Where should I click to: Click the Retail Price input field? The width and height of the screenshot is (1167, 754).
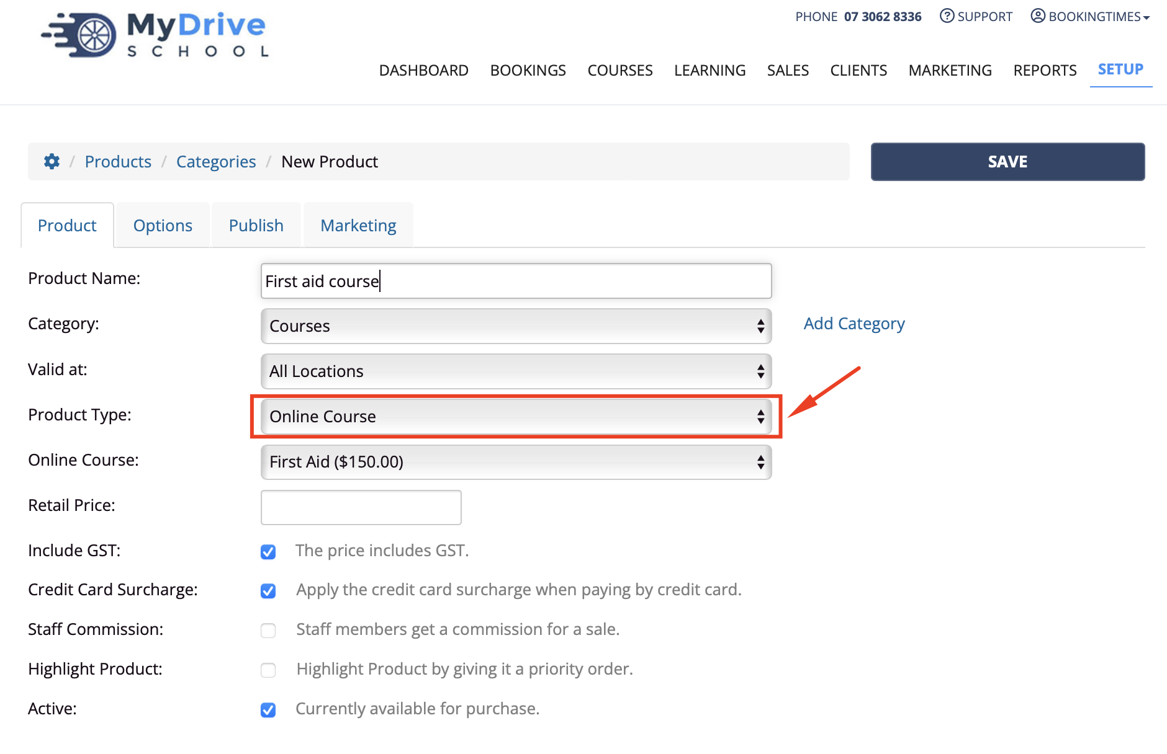tap(361, 507)
